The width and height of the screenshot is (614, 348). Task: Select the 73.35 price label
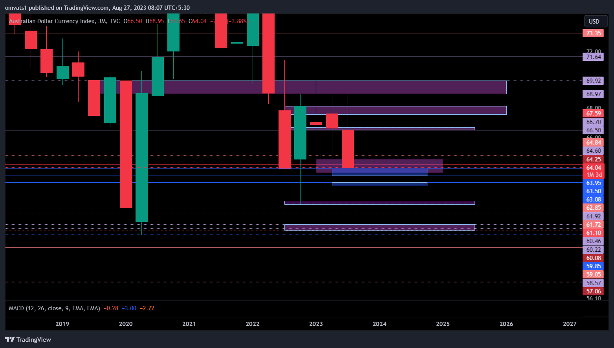[593, 33]
